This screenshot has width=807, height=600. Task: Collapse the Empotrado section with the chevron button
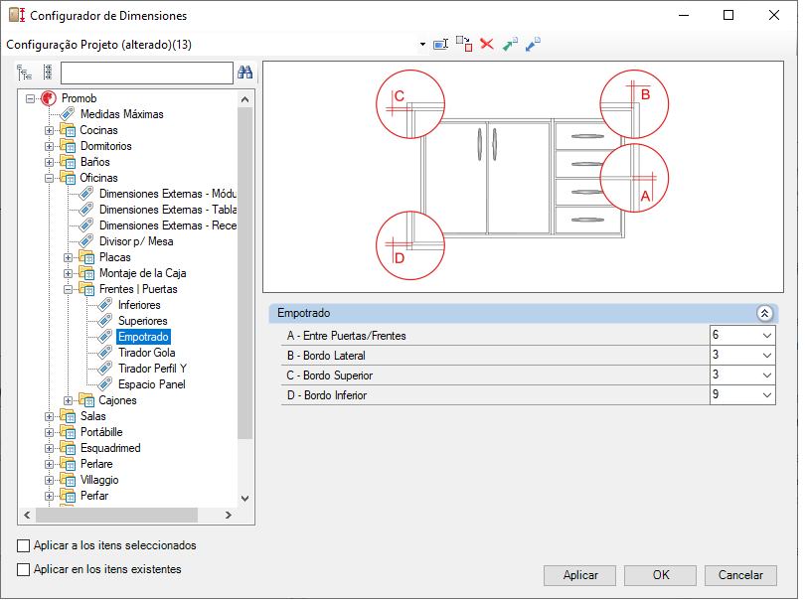pyautogui.click(x=765, y=313)
